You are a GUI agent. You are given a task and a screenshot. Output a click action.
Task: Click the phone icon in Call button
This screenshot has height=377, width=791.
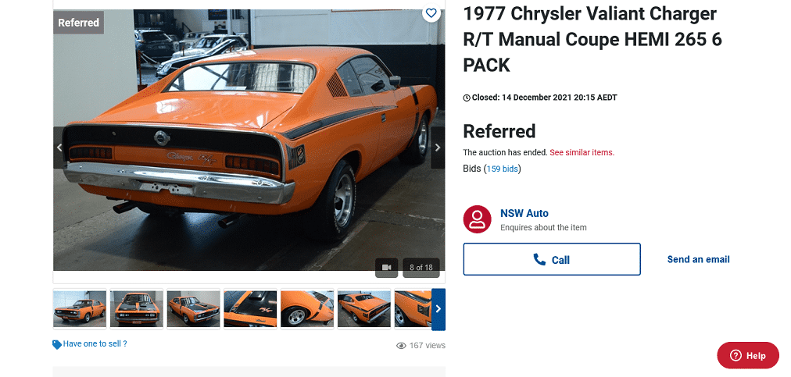coord(539,260)
